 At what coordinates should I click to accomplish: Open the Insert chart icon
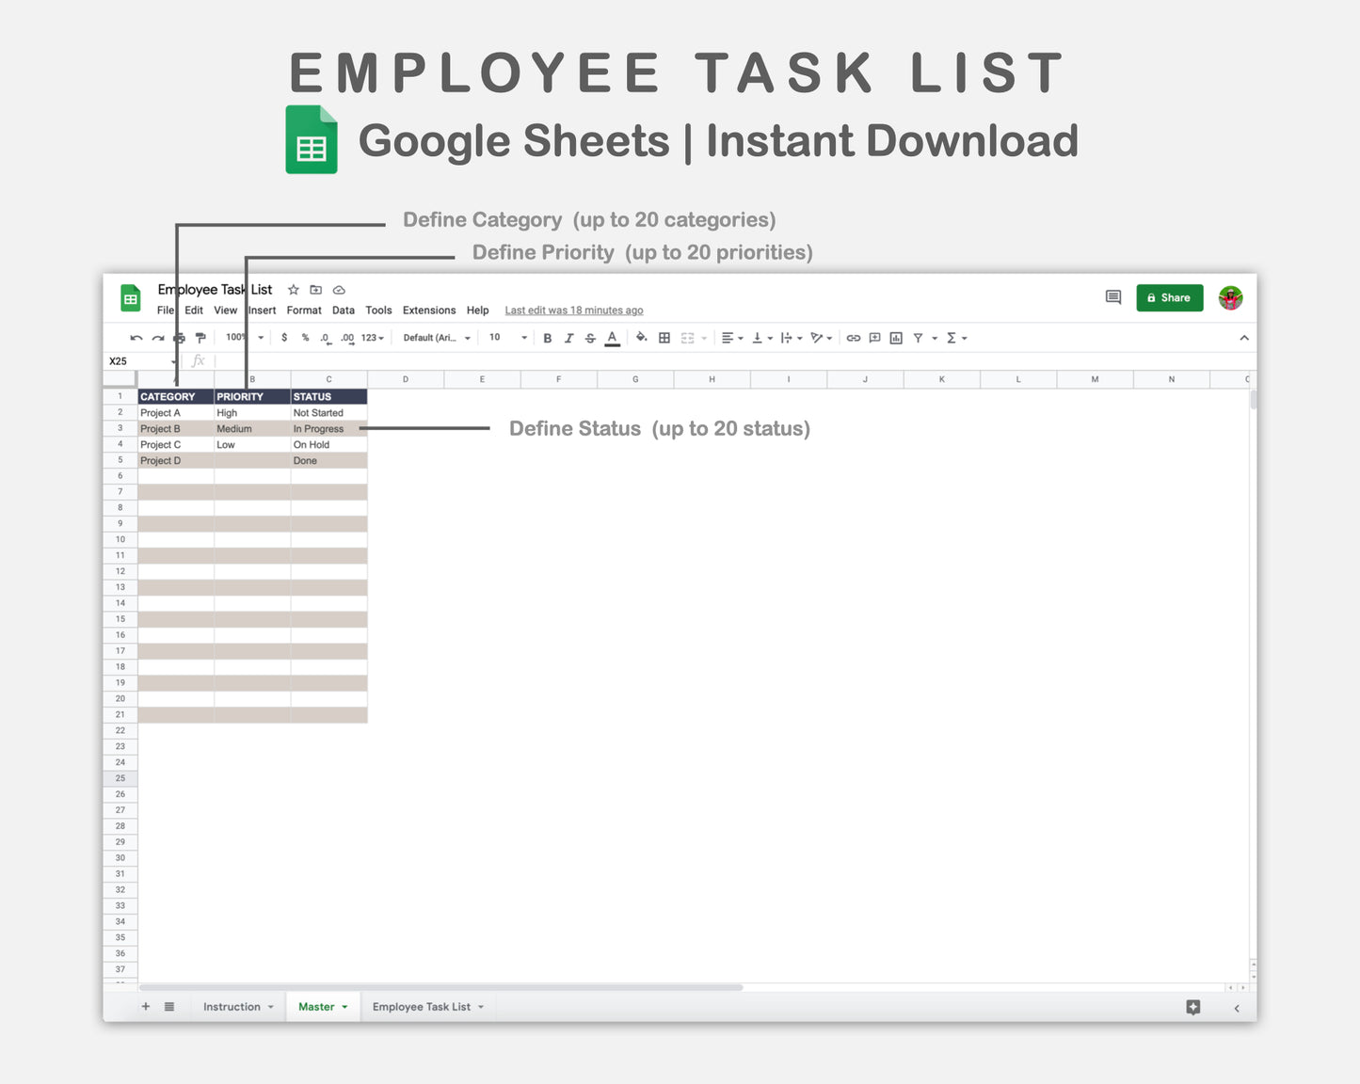coord(895,337)
